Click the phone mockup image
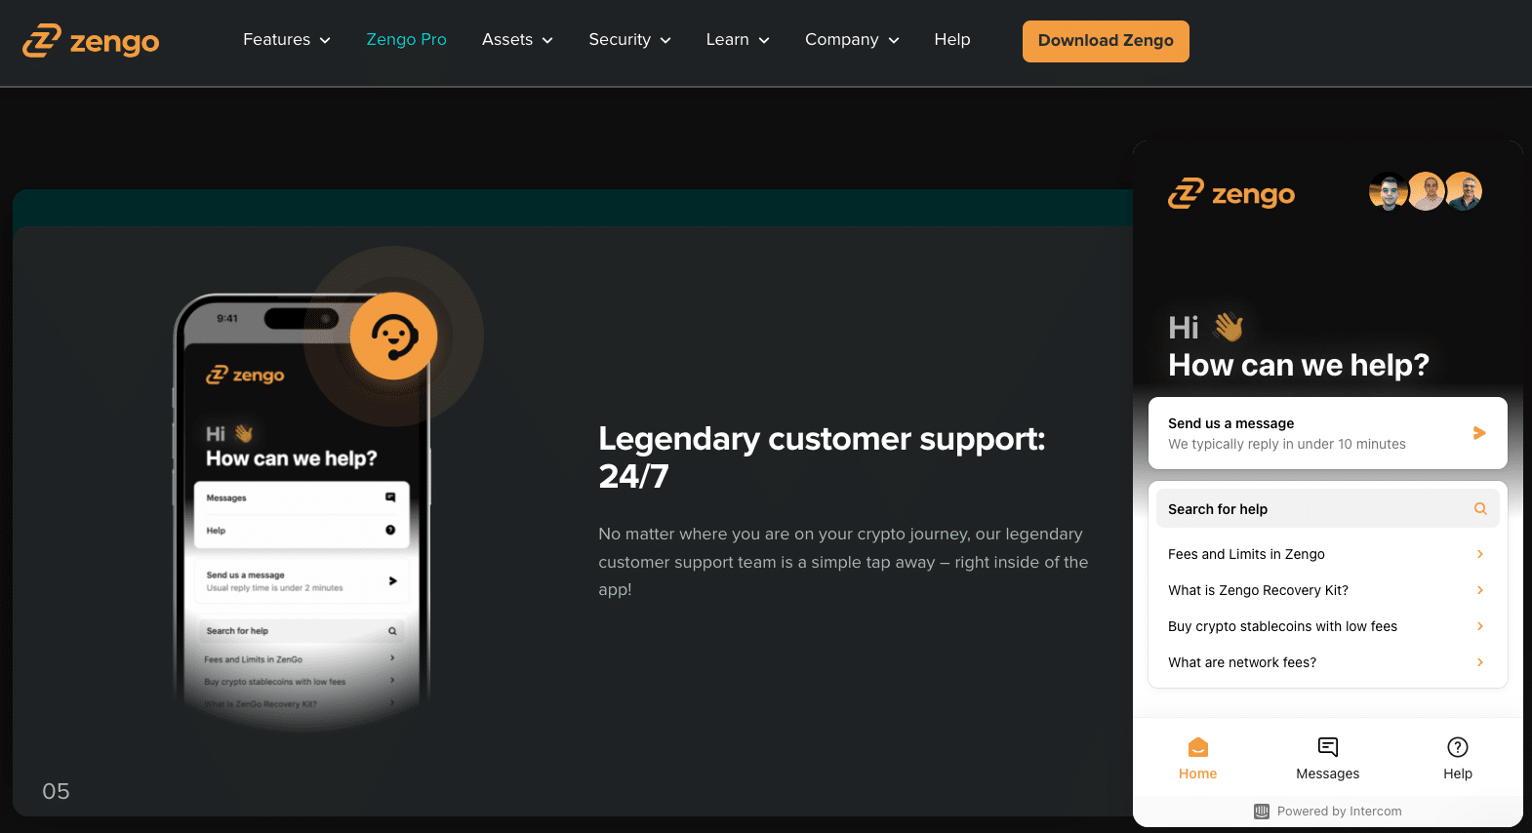 click(302, 512)
